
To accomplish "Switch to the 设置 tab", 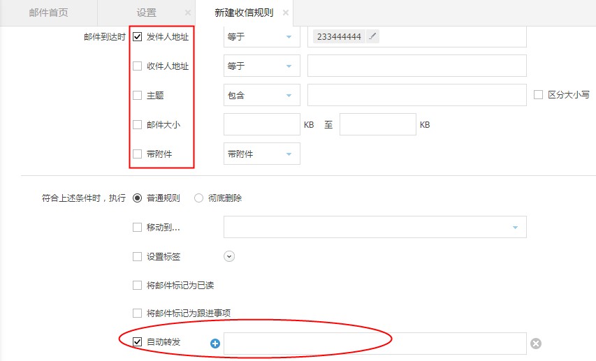I will [147, 13].
